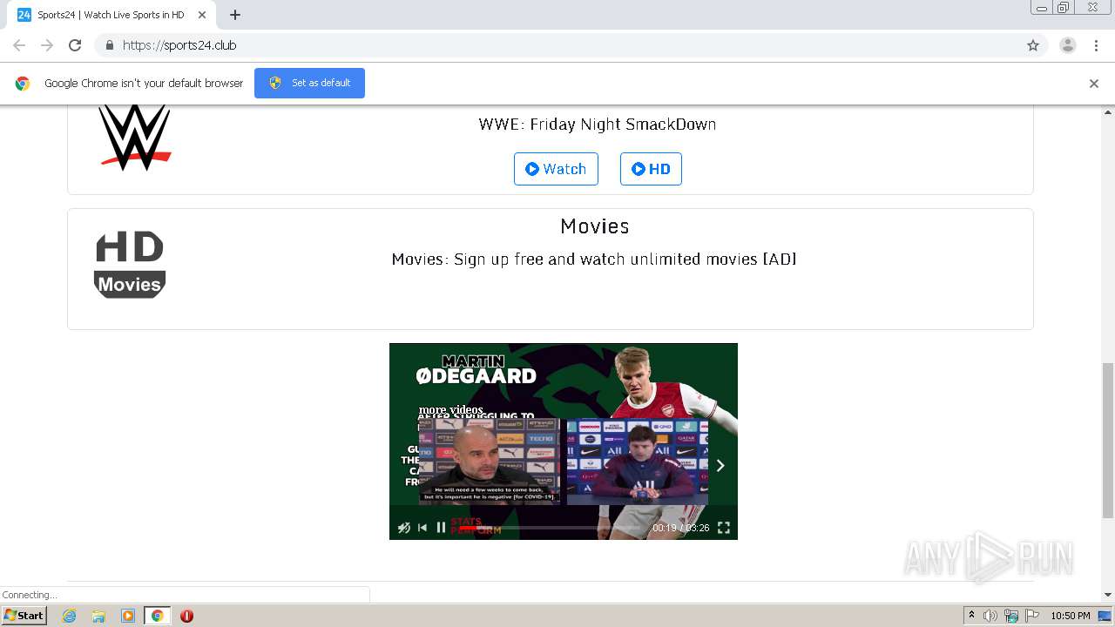Viewport: 1115px width, 627px height.
Task: Click Watch button for WWE SmackDown
Action: point(556,169)
